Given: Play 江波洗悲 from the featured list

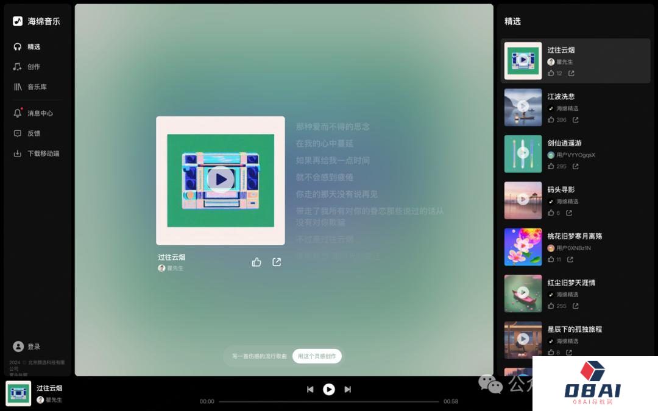Looking at the screenshot, I should pyautogui.click(x=523, y=107).
